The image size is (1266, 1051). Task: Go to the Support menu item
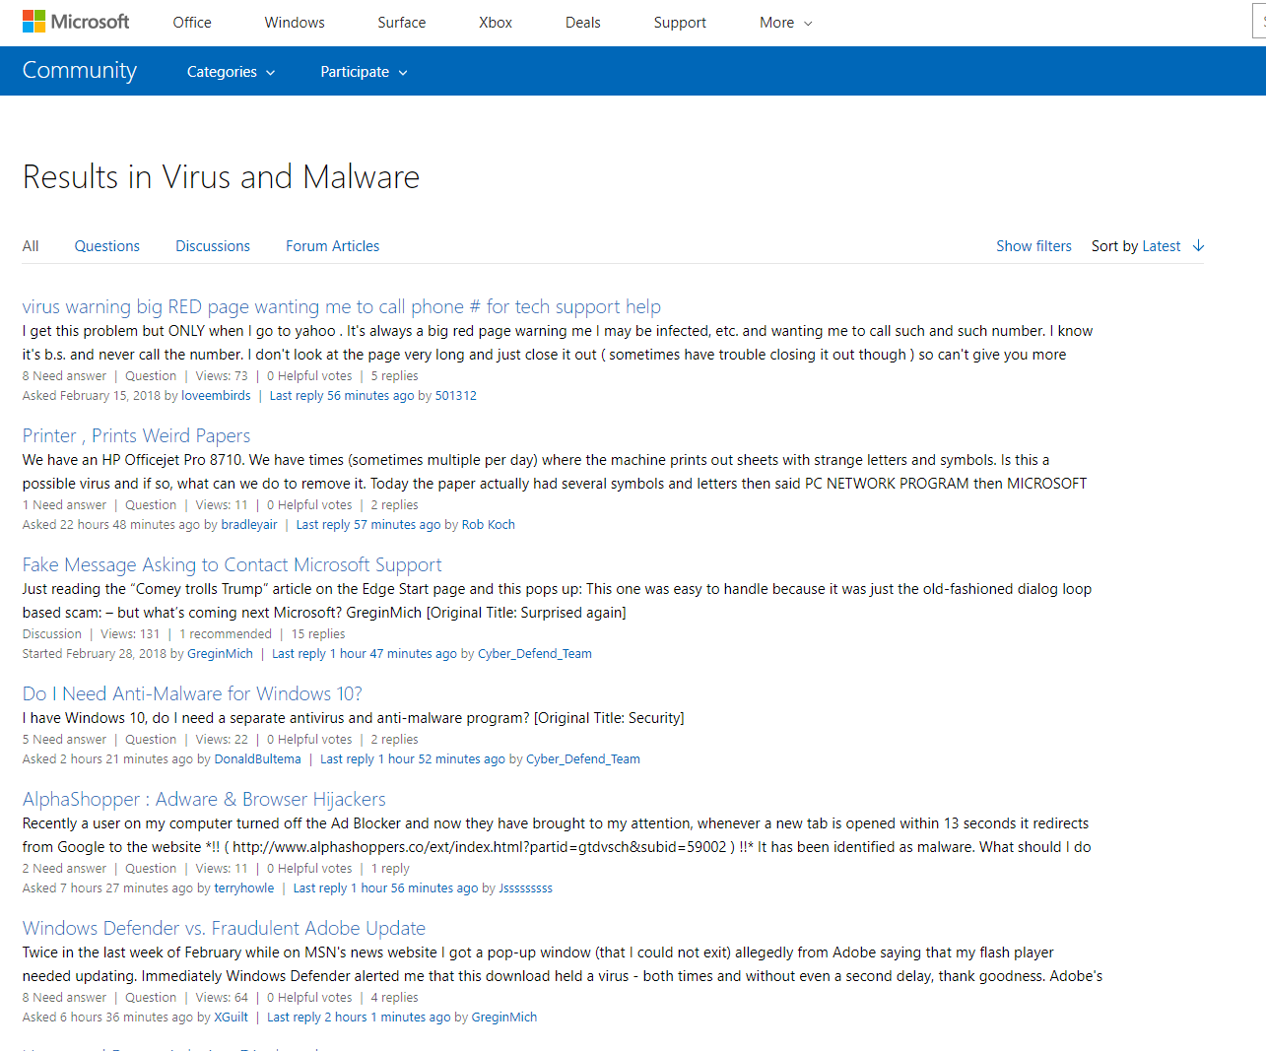pyautogui.click(x=680, y=23)
